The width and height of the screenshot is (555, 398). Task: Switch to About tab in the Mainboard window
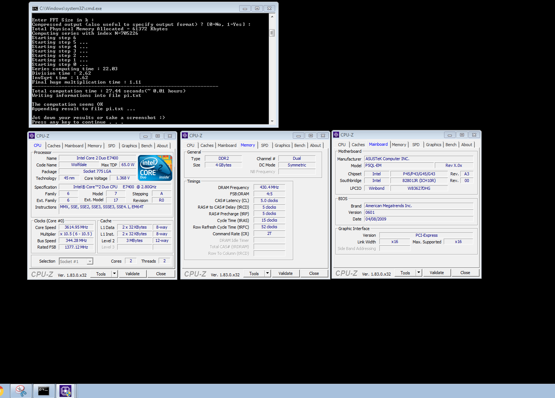tap(467, 145)
